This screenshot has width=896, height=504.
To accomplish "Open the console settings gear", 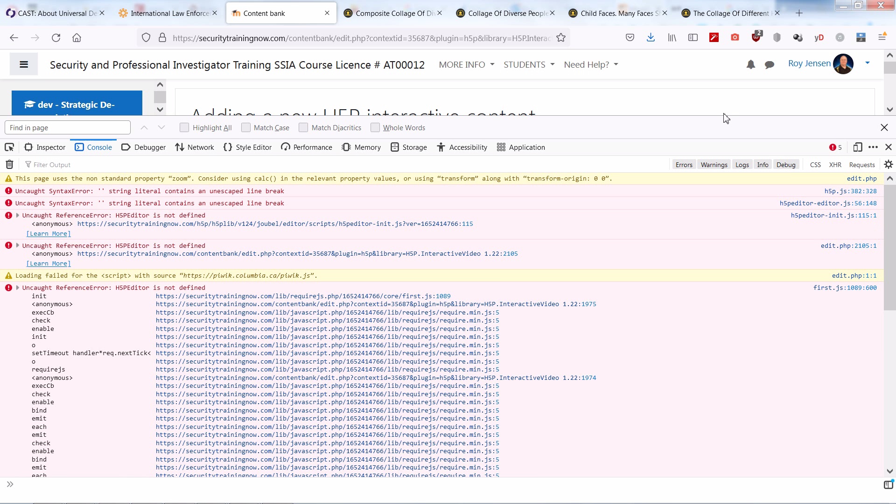I will pyautogui.click(x=889, y=165).
